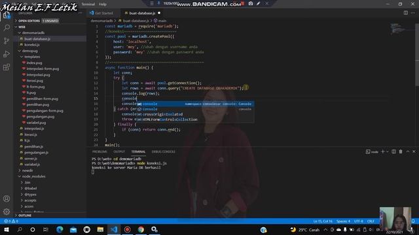Open editor more actions ellipsis
Image resolution: width=419 pixels, height=235 pixels.
point(413,13)
